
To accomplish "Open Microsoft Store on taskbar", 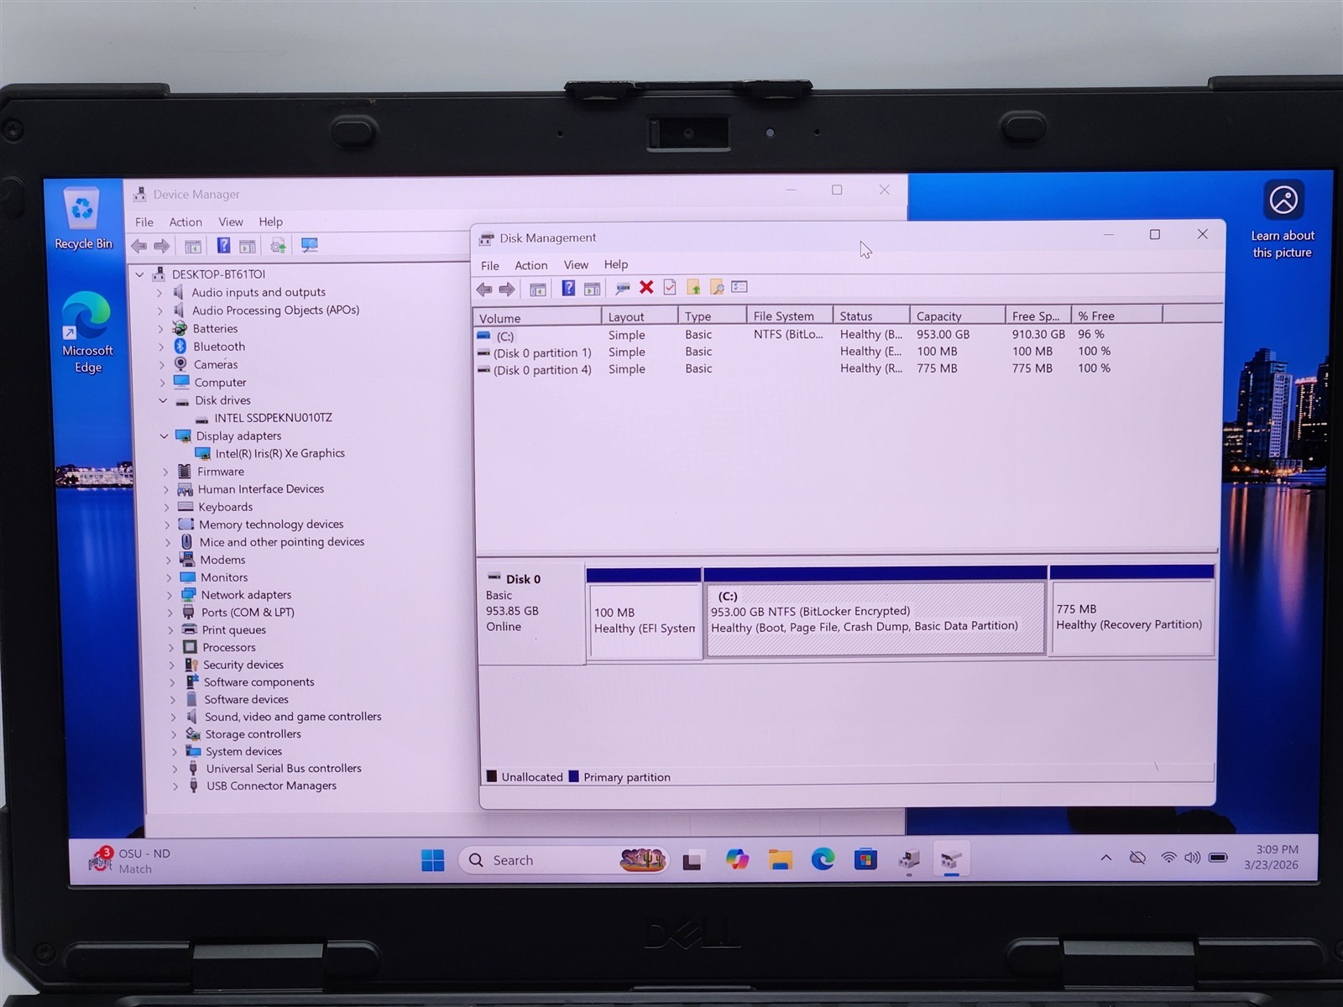I will pyautogui.click(x=865, y=859).
